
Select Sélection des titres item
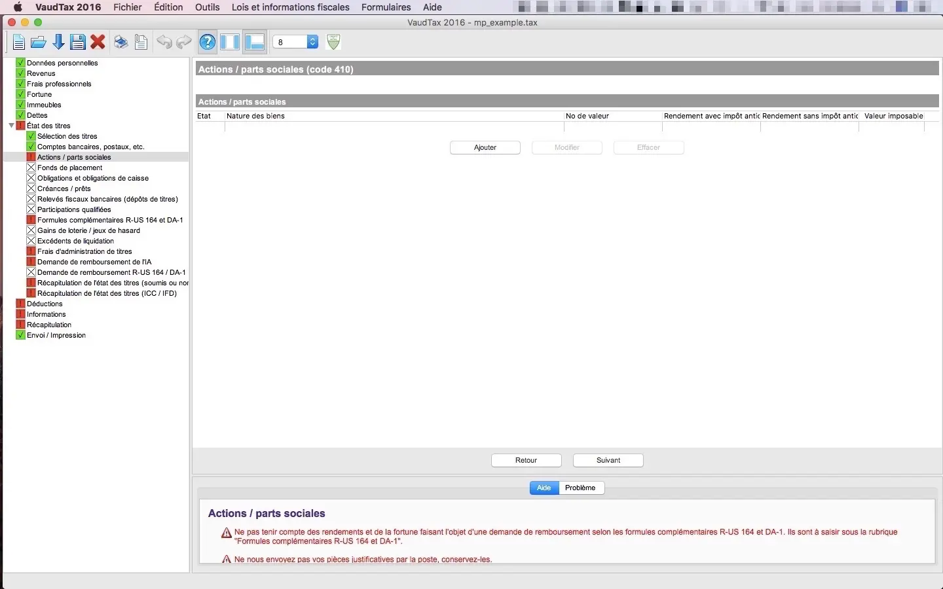(67, 136)
